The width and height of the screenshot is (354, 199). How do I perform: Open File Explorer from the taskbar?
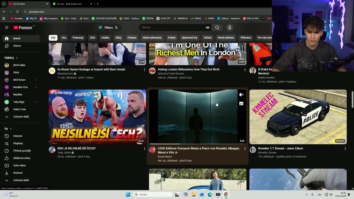(194, 195)
